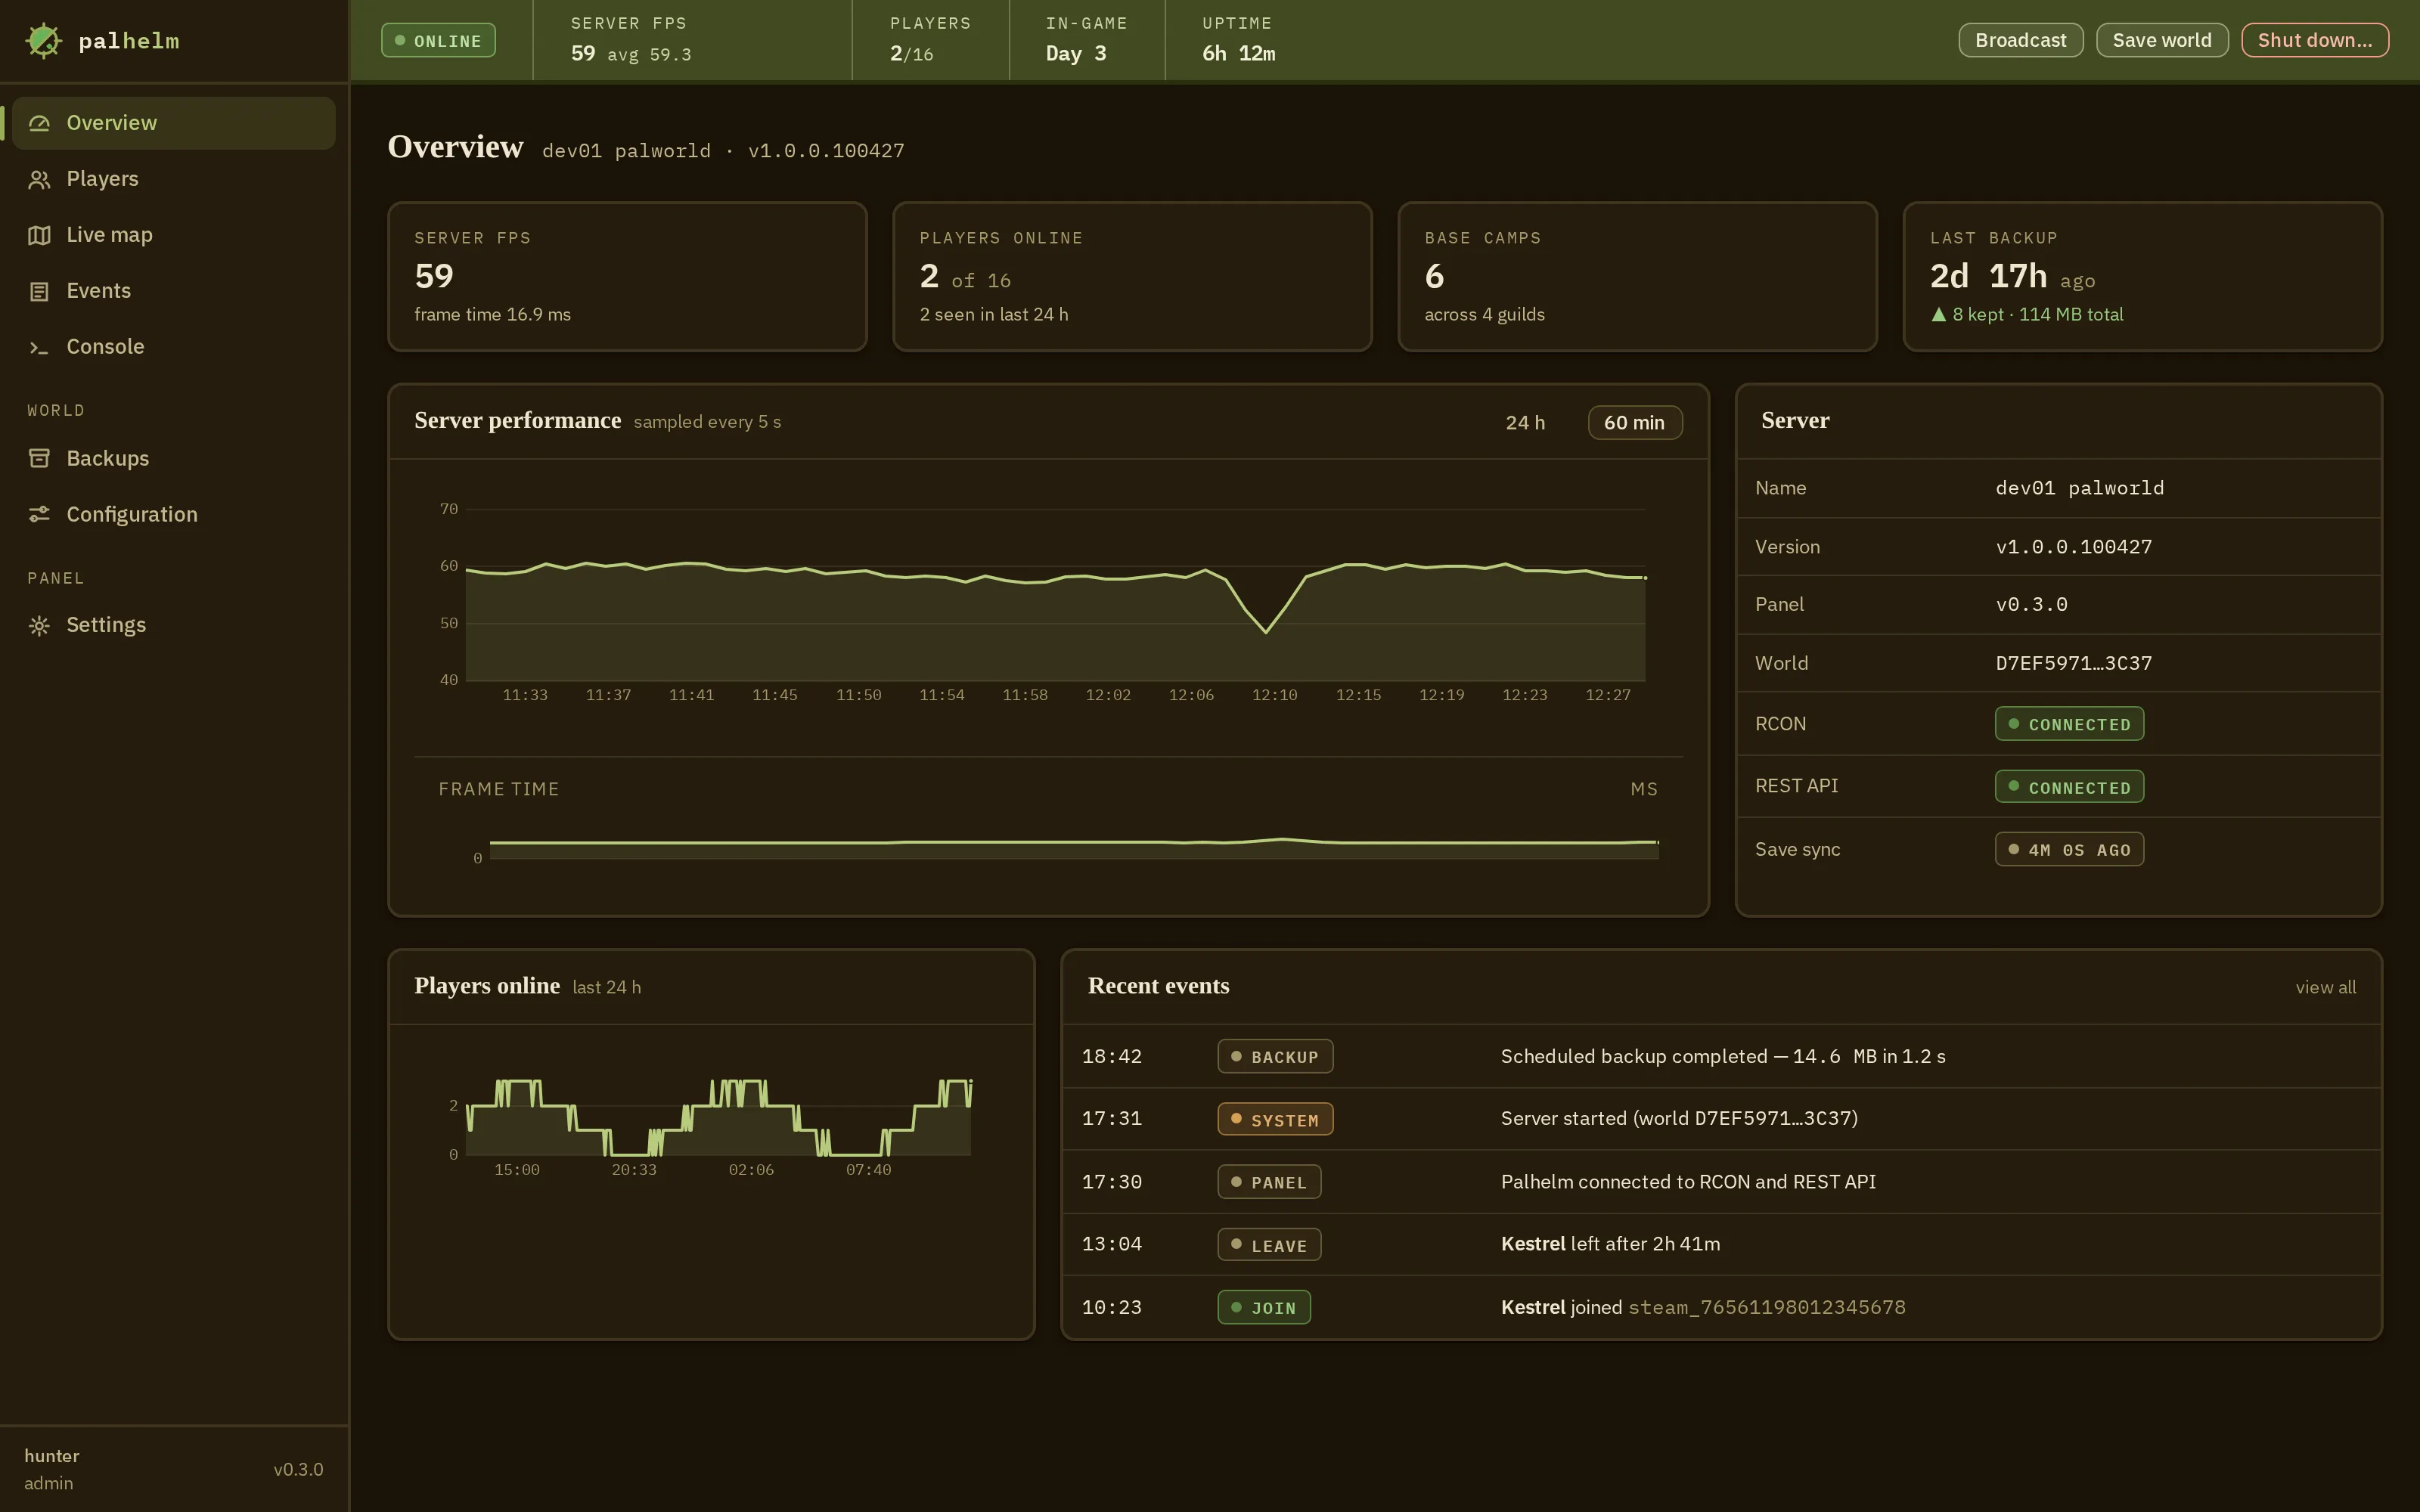Navigate to the Events page label
This screenshot has height=1512, width=2420.
[98, 291]
